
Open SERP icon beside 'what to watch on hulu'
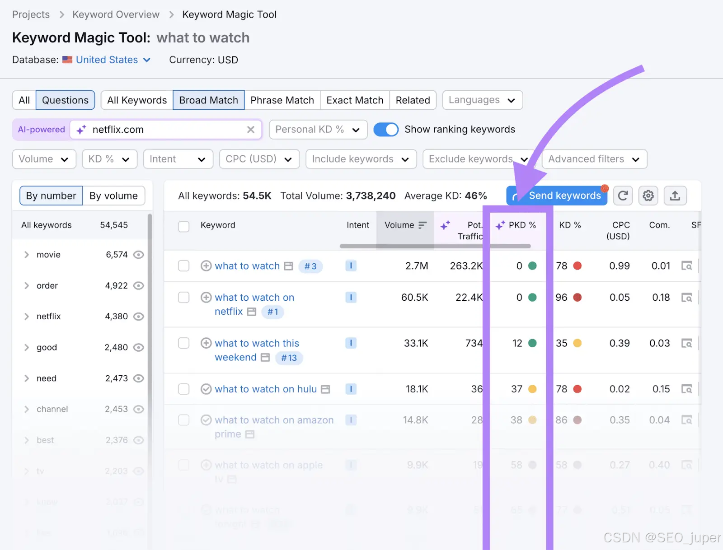click(x=325, y=389)
